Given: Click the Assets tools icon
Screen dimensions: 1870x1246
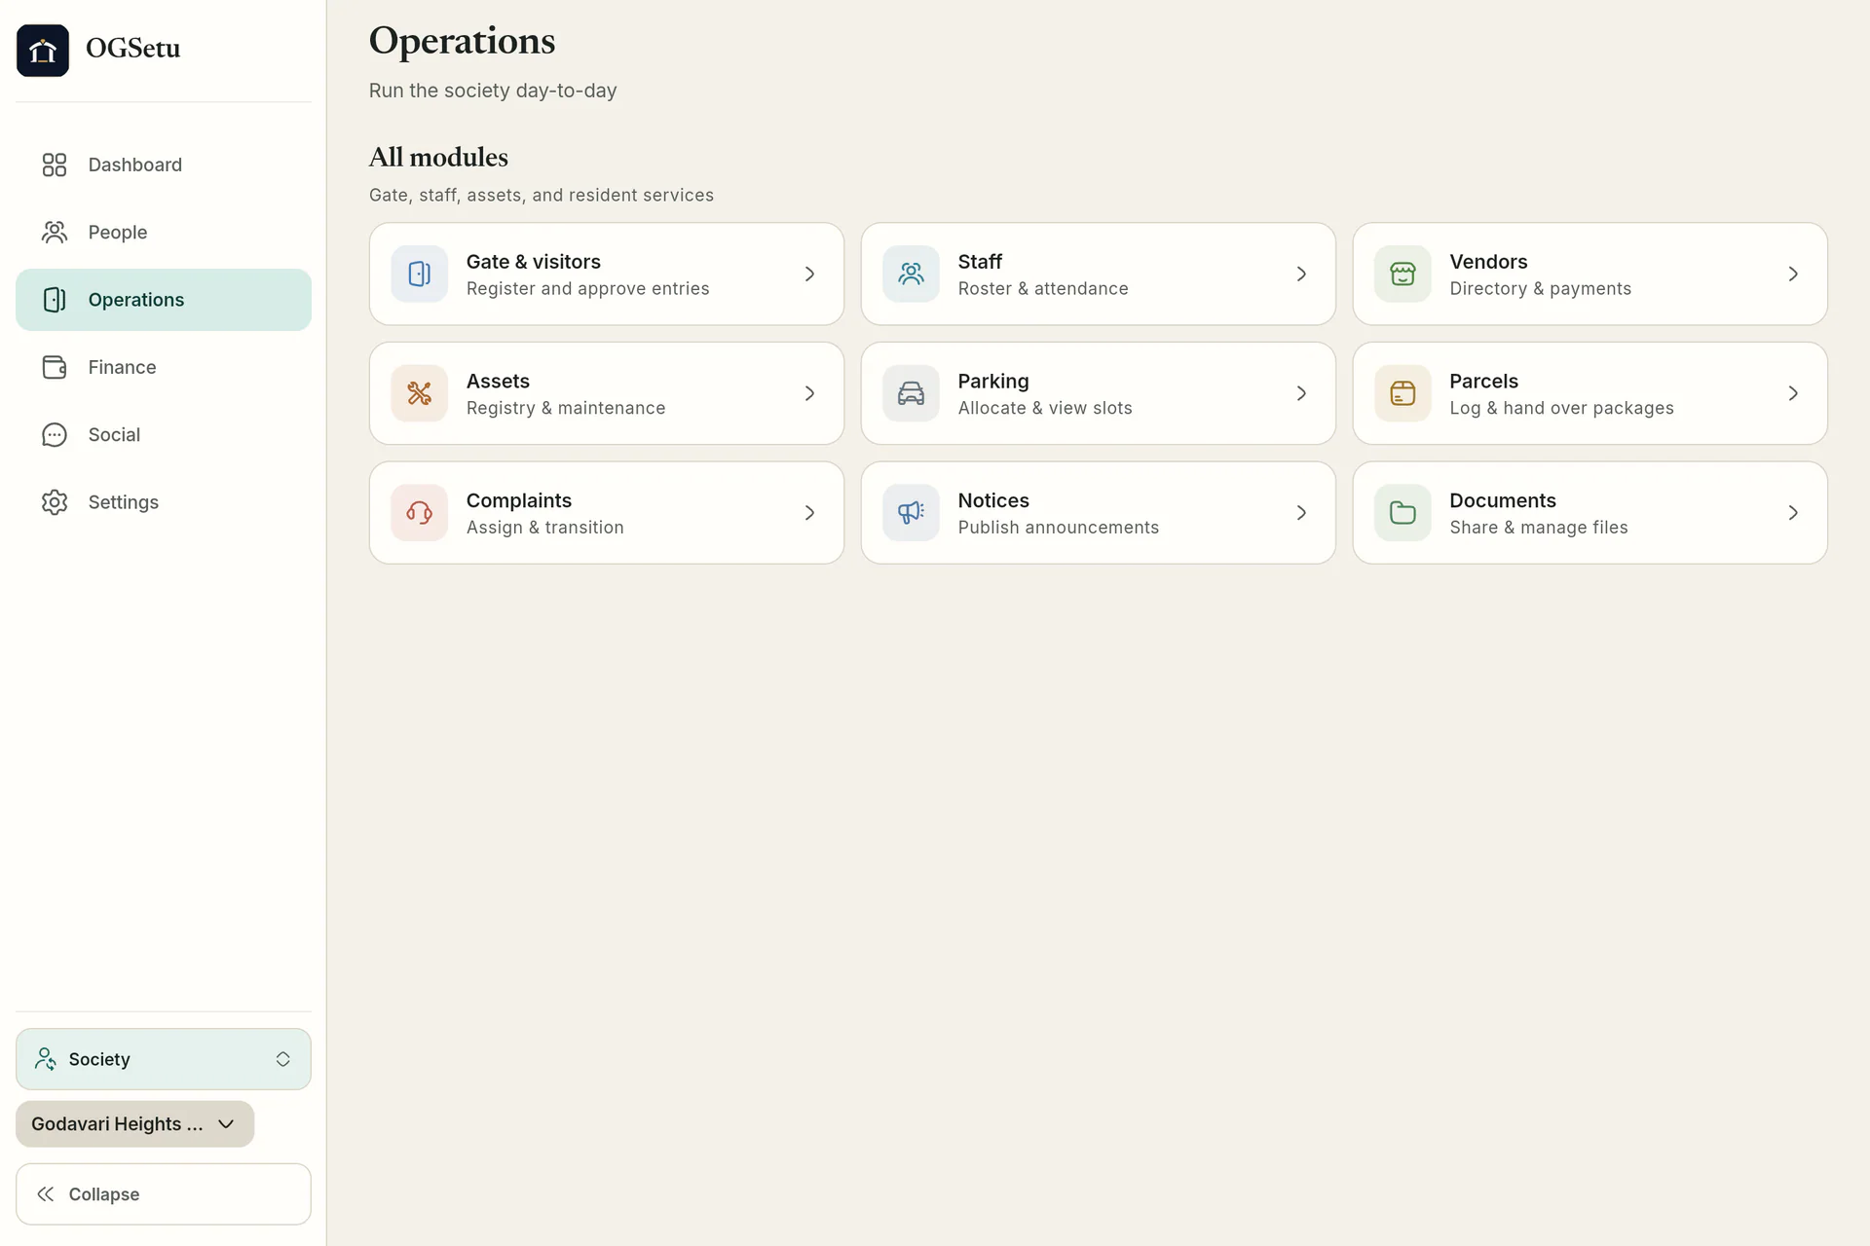Looking at the screenshot, I should point(420,393).
